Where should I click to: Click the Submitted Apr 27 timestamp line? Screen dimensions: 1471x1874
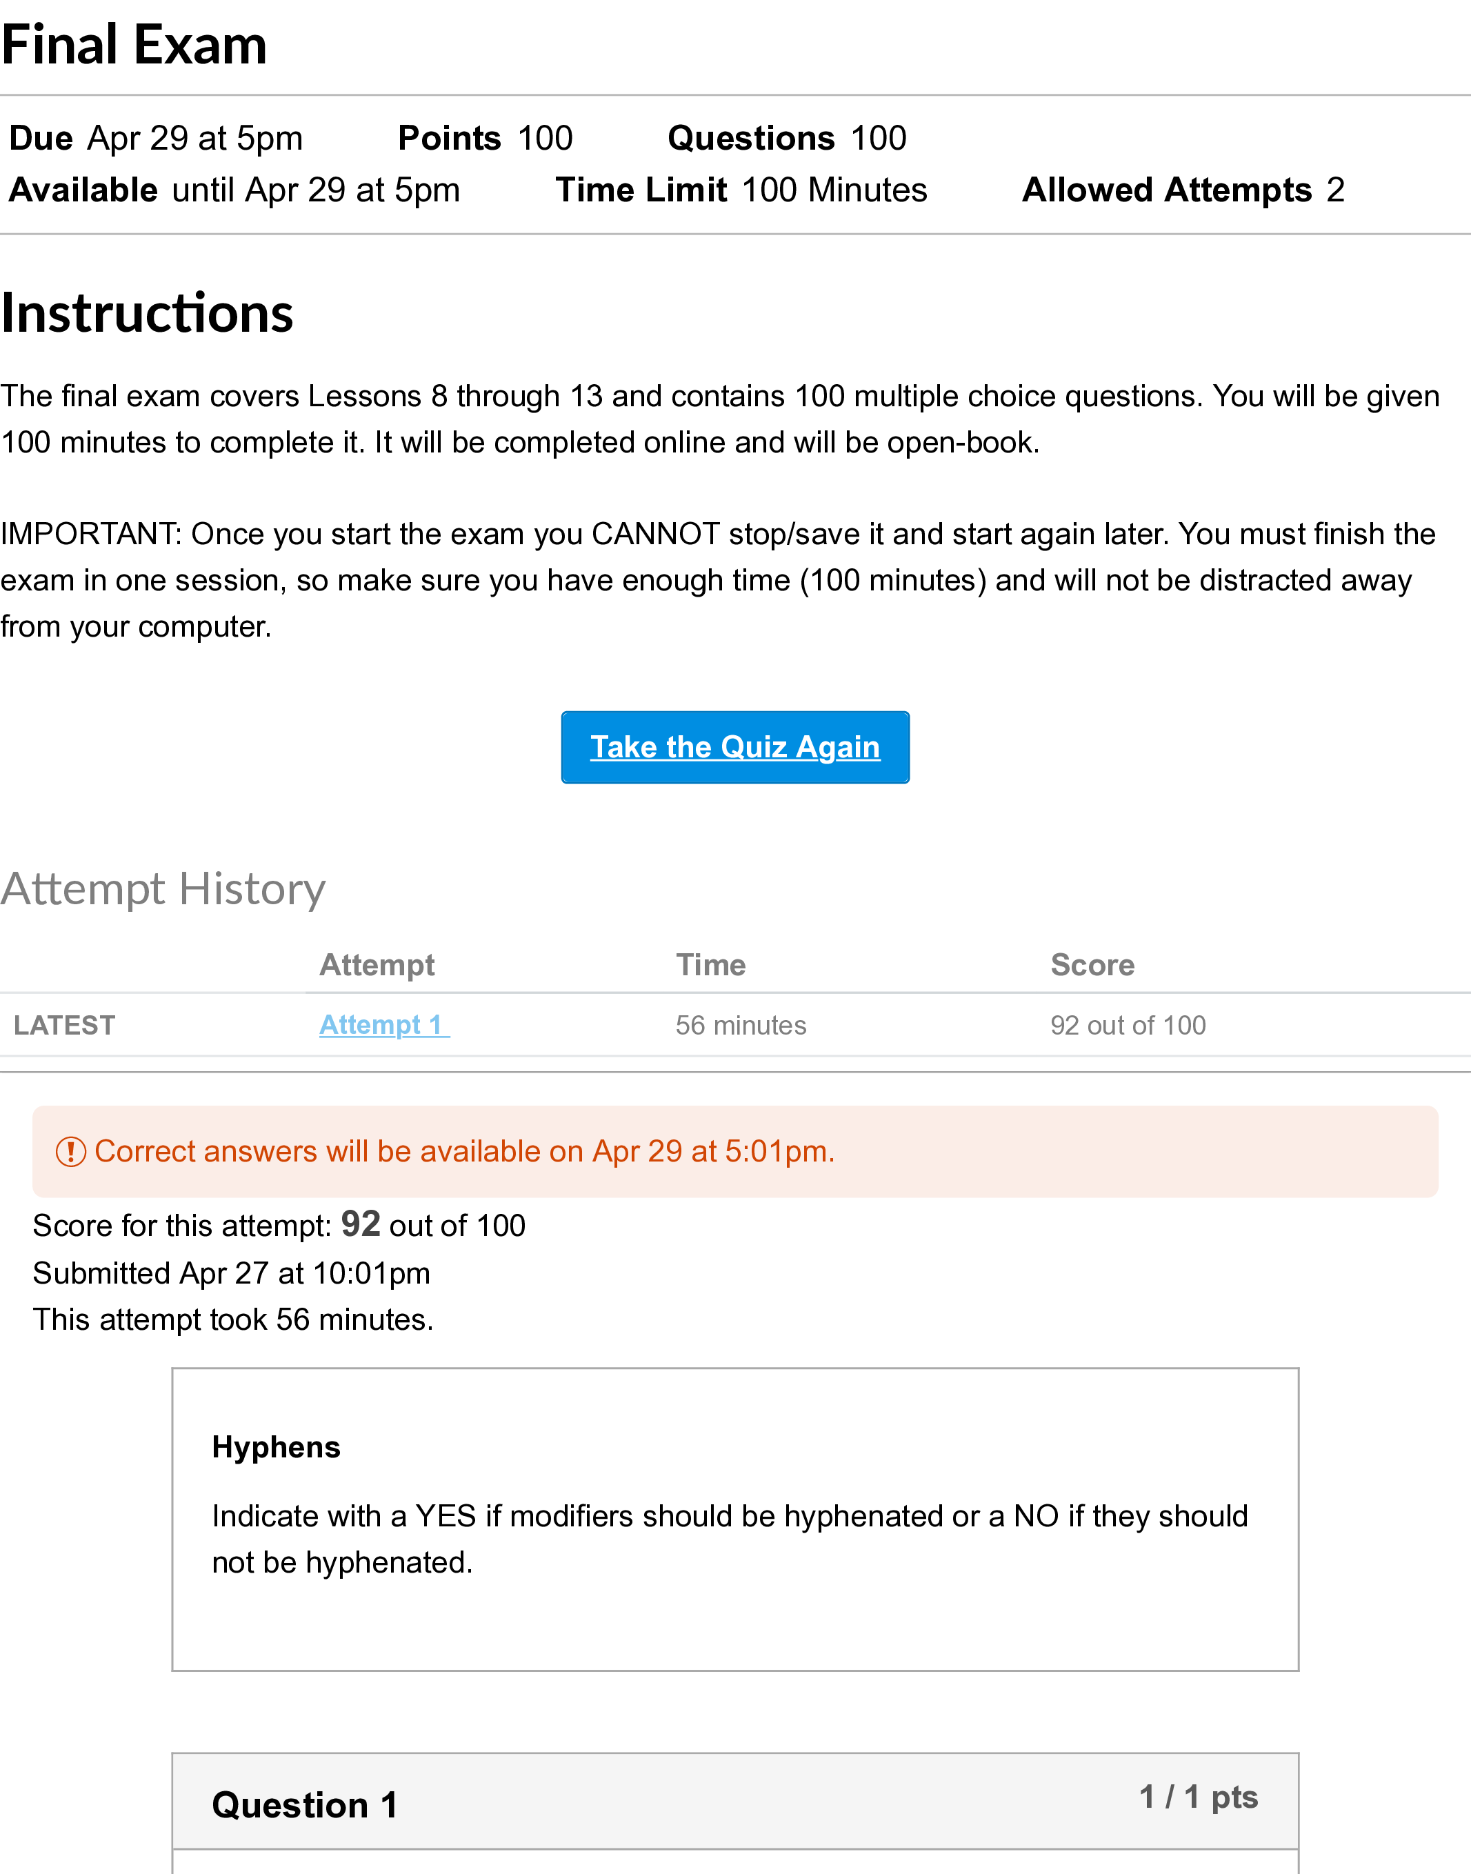coord(232,1273)
